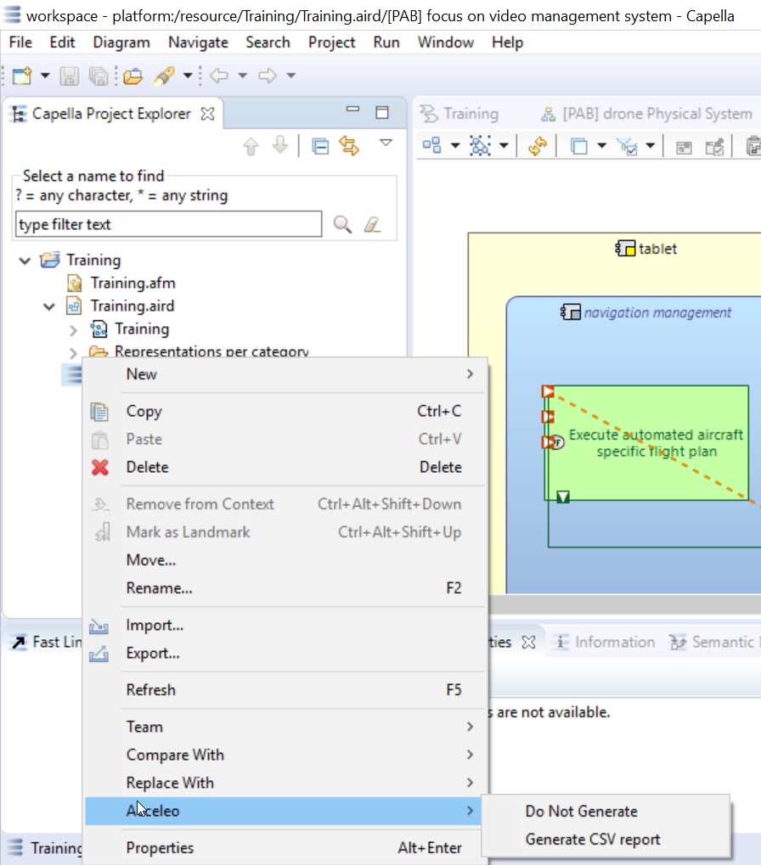Close the Capella Project Explorer tab
The width and height of the screenshot is (761, 865).
(207, 114)
